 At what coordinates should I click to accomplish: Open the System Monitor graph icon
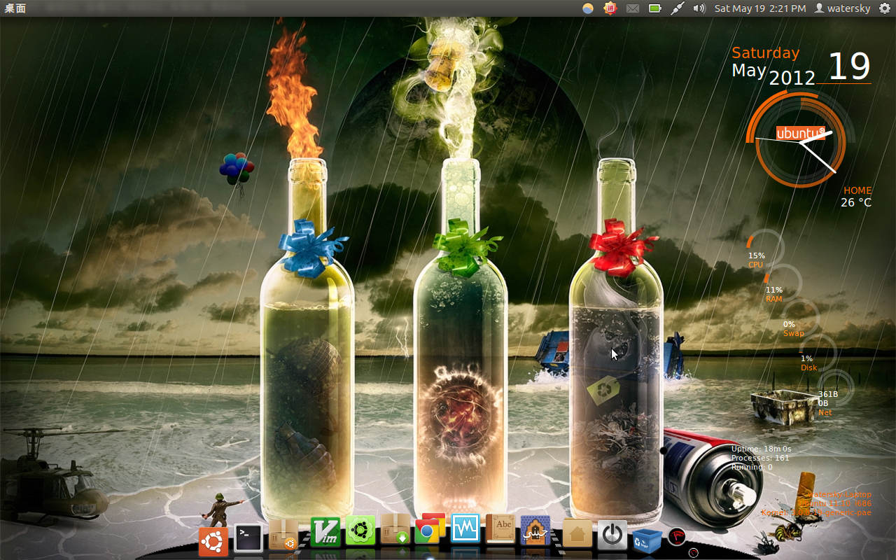465,528
